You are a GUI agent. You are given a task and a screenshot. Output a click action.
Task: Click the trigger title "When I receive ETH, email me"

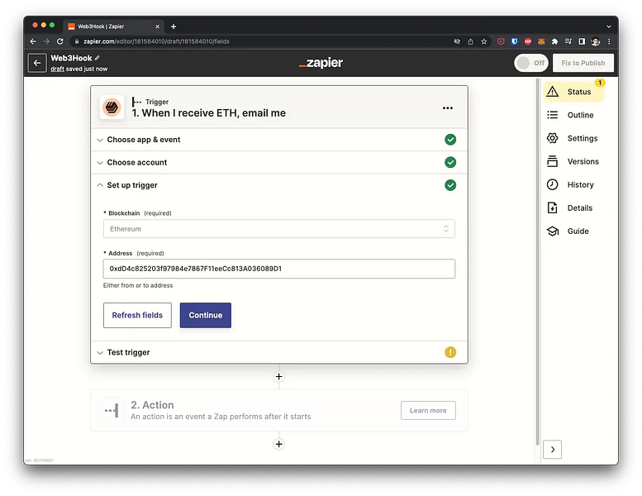click(214, 113)
